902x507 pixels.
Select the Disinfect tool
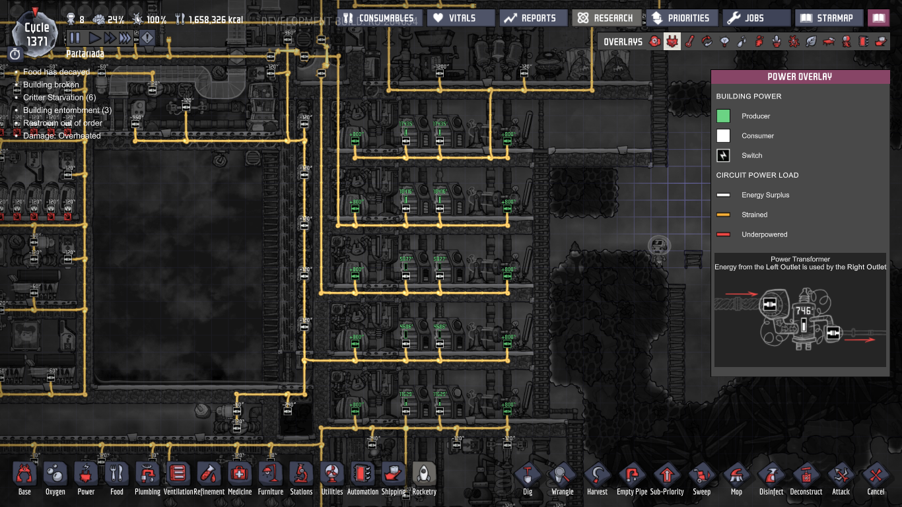pos(771,478)
